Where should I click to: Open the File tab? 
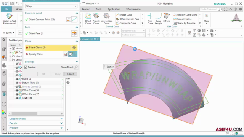[6, 9]
